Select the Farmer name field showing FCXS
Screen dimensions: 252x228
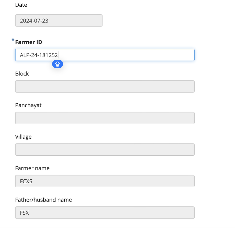point(105,181)
